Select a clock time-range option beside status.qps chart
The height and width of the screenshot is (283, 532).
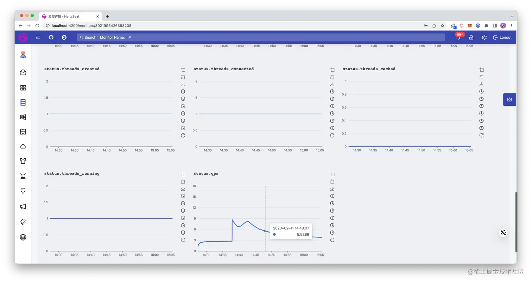332,196
